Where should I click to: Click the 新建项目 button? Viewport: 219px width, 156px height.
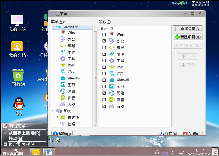coord(188,37)
